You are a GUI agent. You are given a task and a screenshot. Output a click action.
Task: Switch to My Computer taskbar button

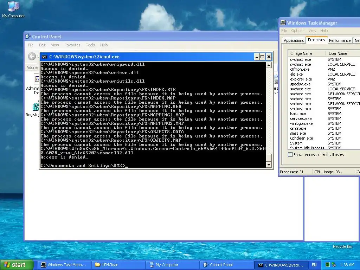coord(172,265)
